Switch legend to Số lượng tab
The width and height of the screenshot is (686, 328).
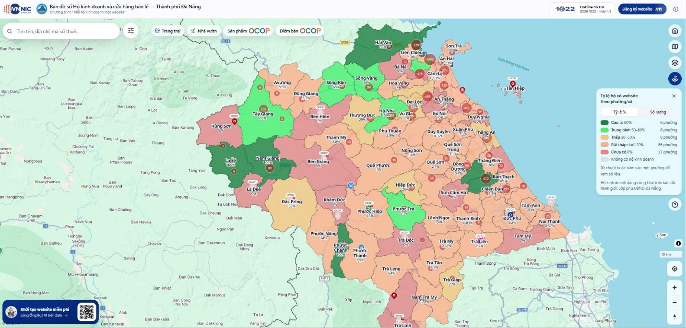click(658, 112)
